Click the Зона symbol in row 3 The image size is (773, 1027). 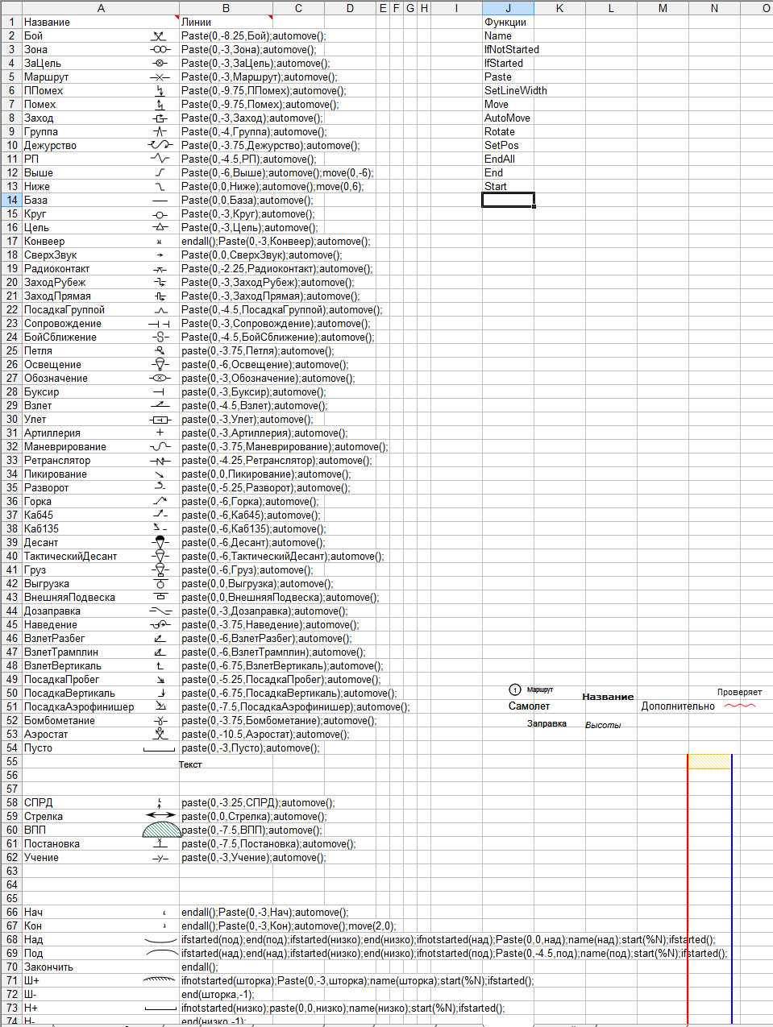pyautogui.click(x=160, y=50)
